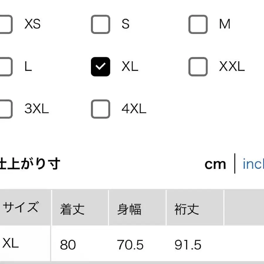
Task: Check the L size checkbox
Action: pyautogui.click(x=5, y=67)
